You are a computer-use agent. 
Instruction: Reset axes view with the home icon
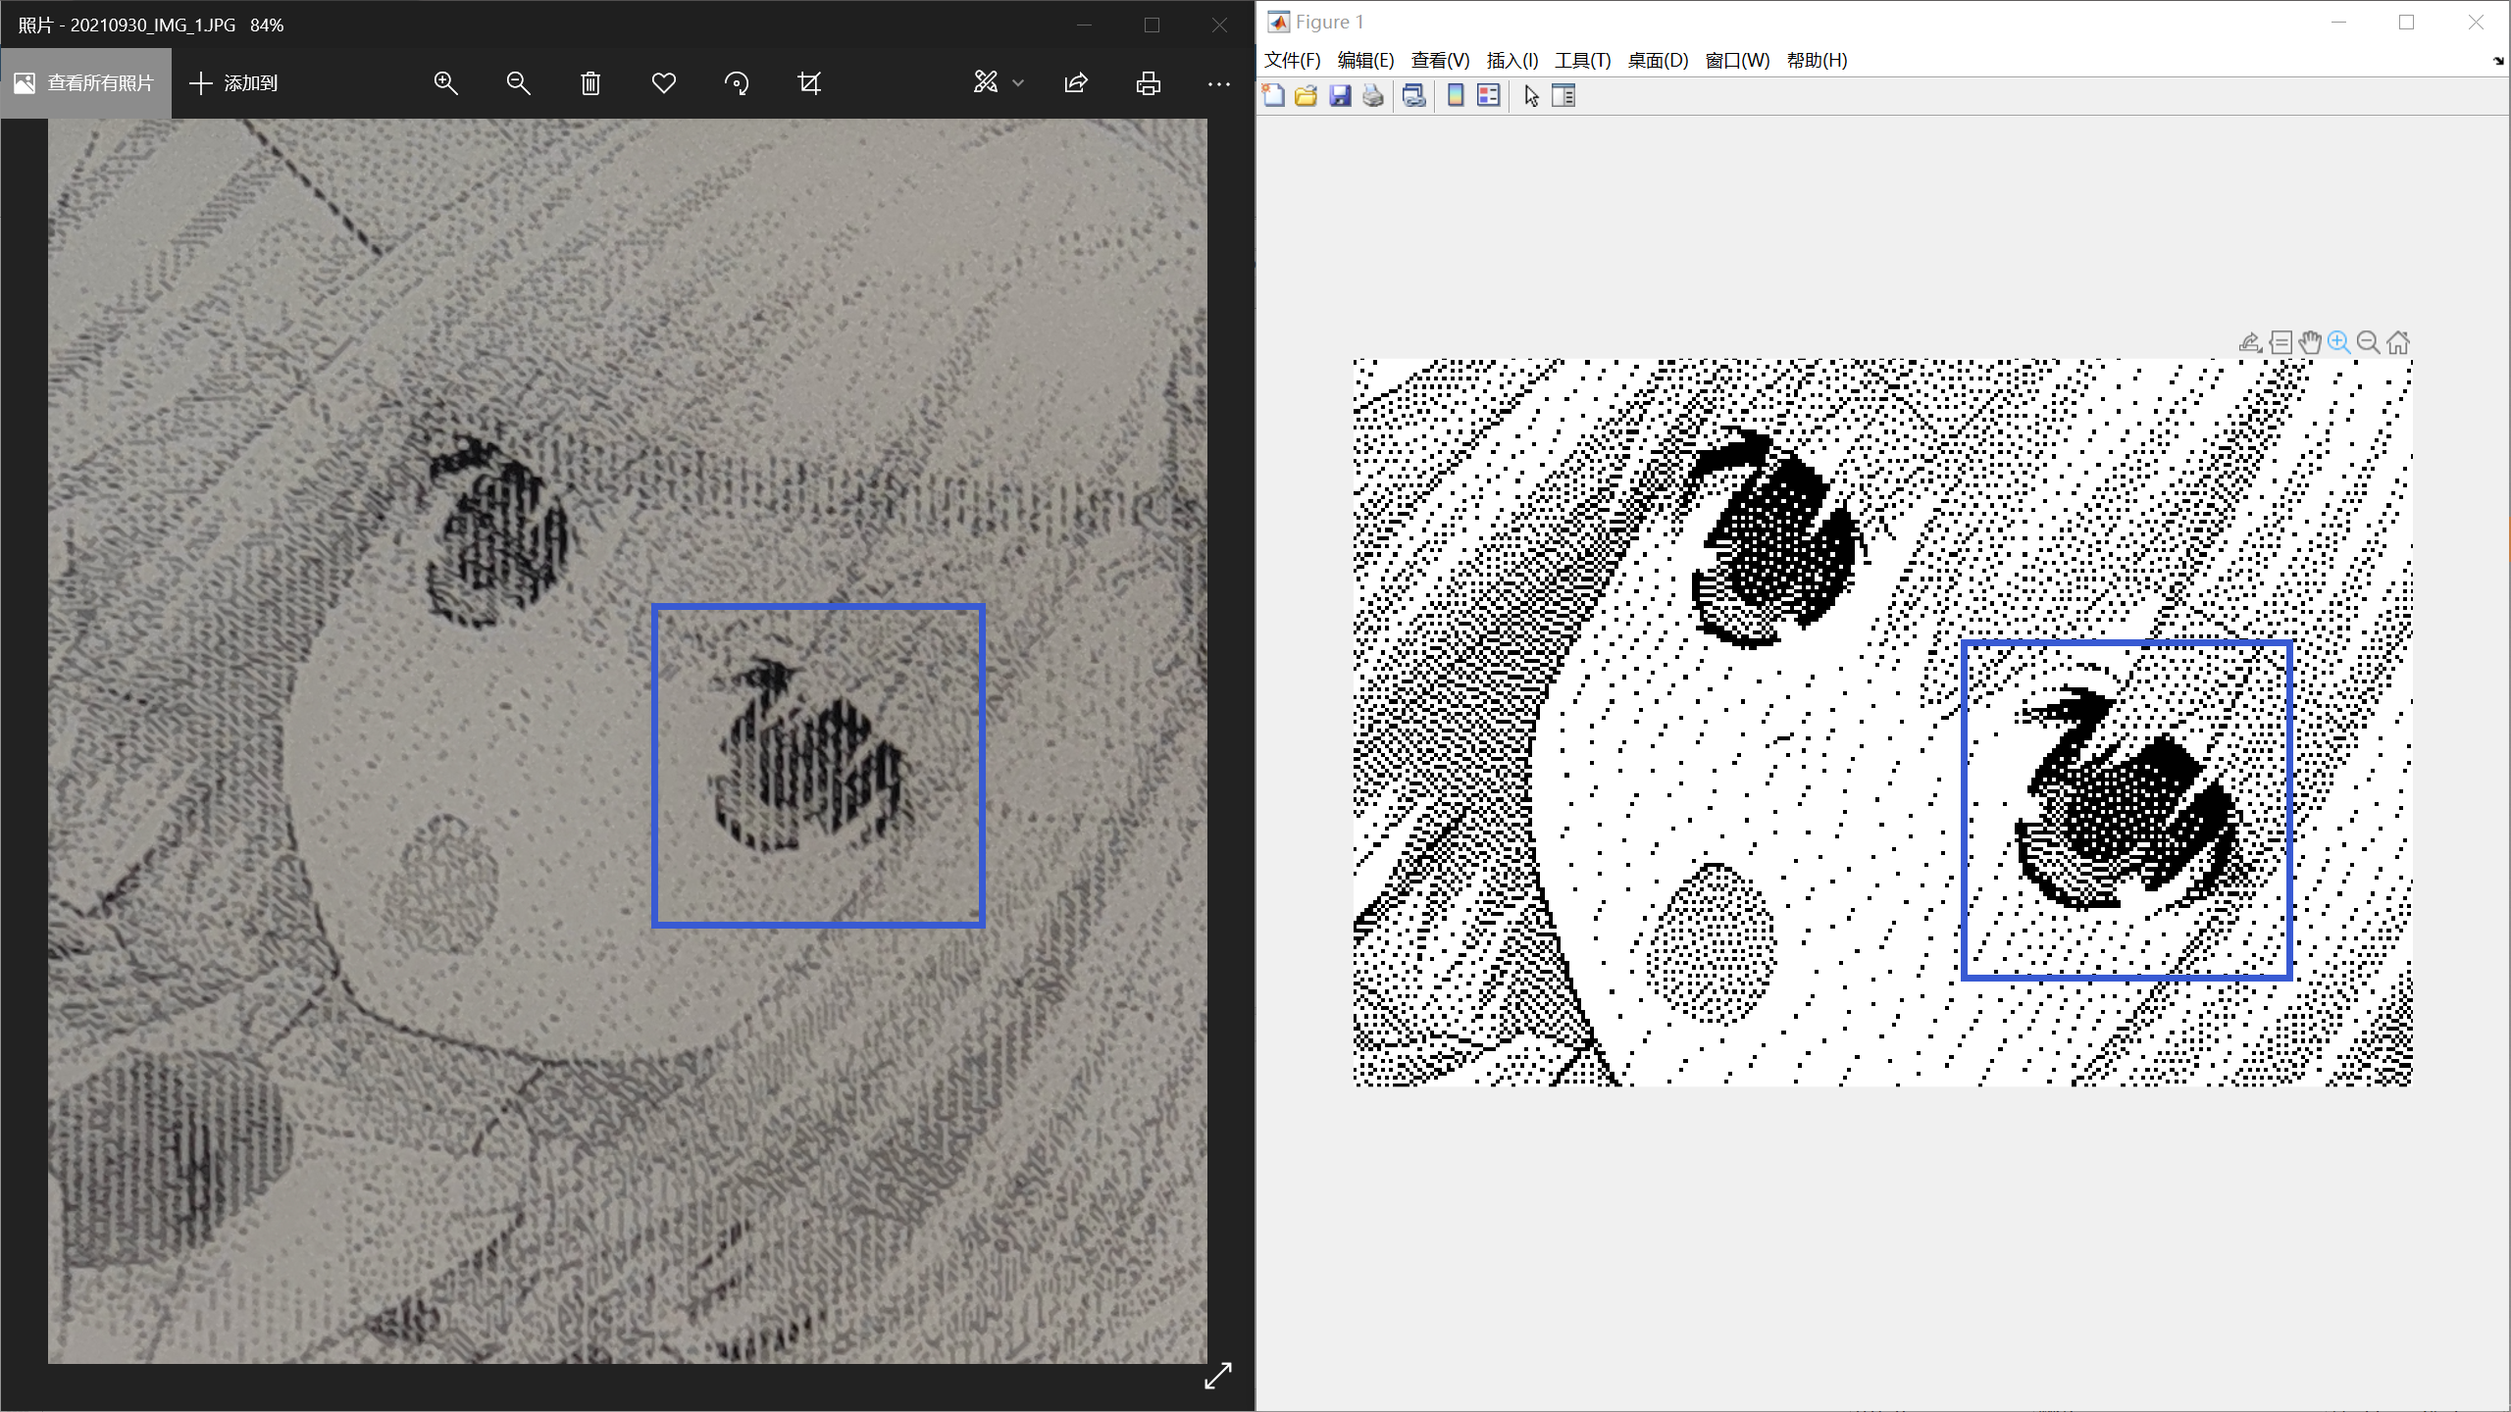pos(2398,342)
